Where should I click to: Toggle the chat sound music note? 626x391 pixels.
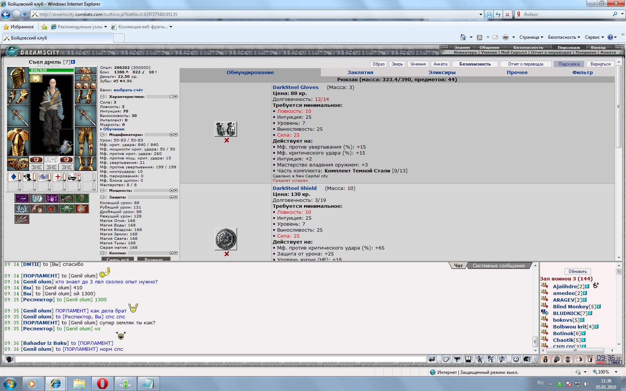coord(502,359)
